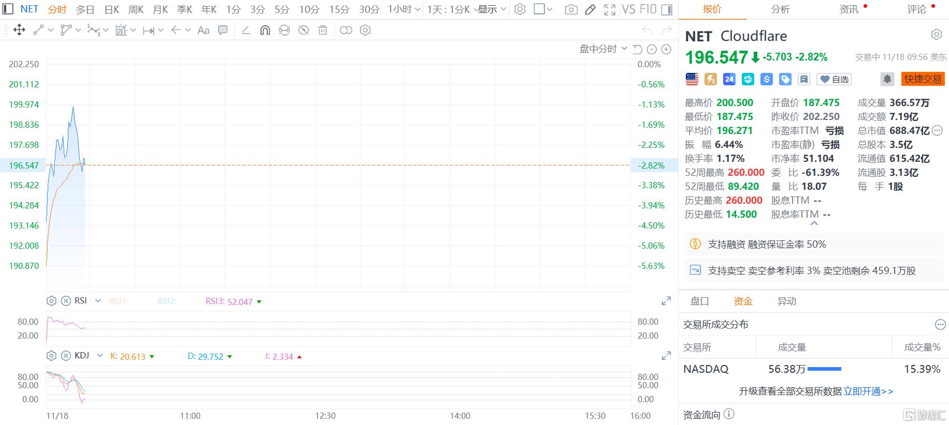
Task: Select the Aa text annotation tool
Action: point(204,31)
